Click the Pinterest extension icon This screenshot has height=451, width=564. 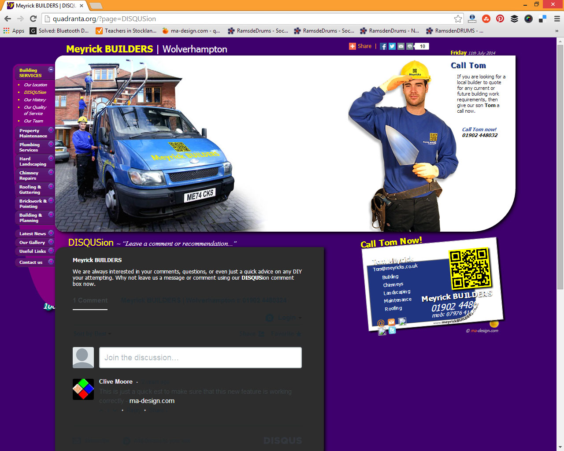[x=500, y=18]
